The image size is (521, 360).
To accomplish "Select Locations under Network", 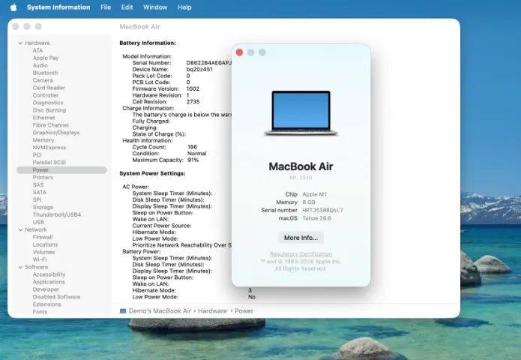I will tap(45, 244).
